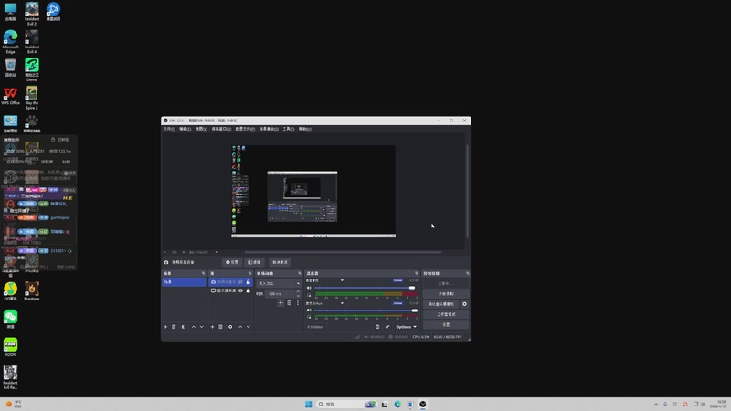The height and width of the screenshot is (411, 731).
Task: Float the Sources dock via header icon
Action: 249,273
